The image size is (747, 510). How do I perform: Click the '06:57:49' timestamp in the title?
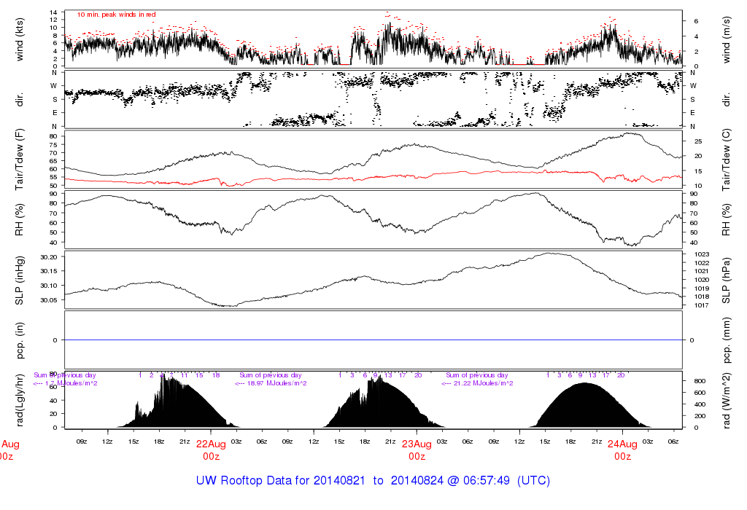[x=486, y=481]
